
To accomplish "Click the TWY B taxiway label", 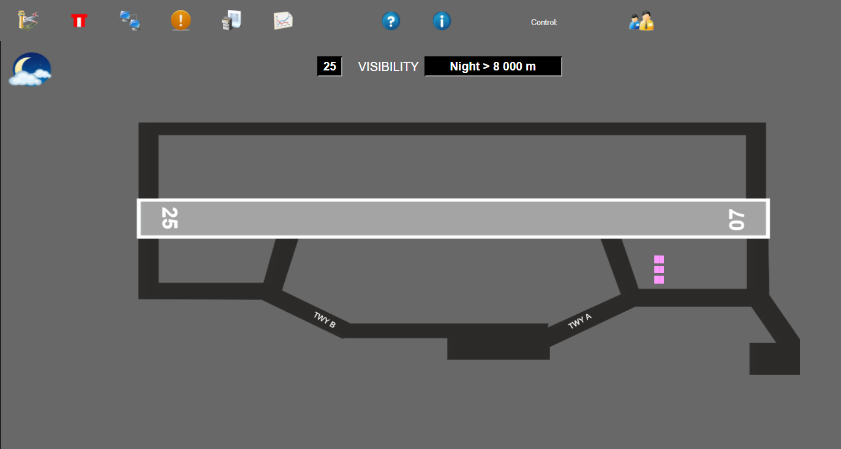I will coord(325,320).
